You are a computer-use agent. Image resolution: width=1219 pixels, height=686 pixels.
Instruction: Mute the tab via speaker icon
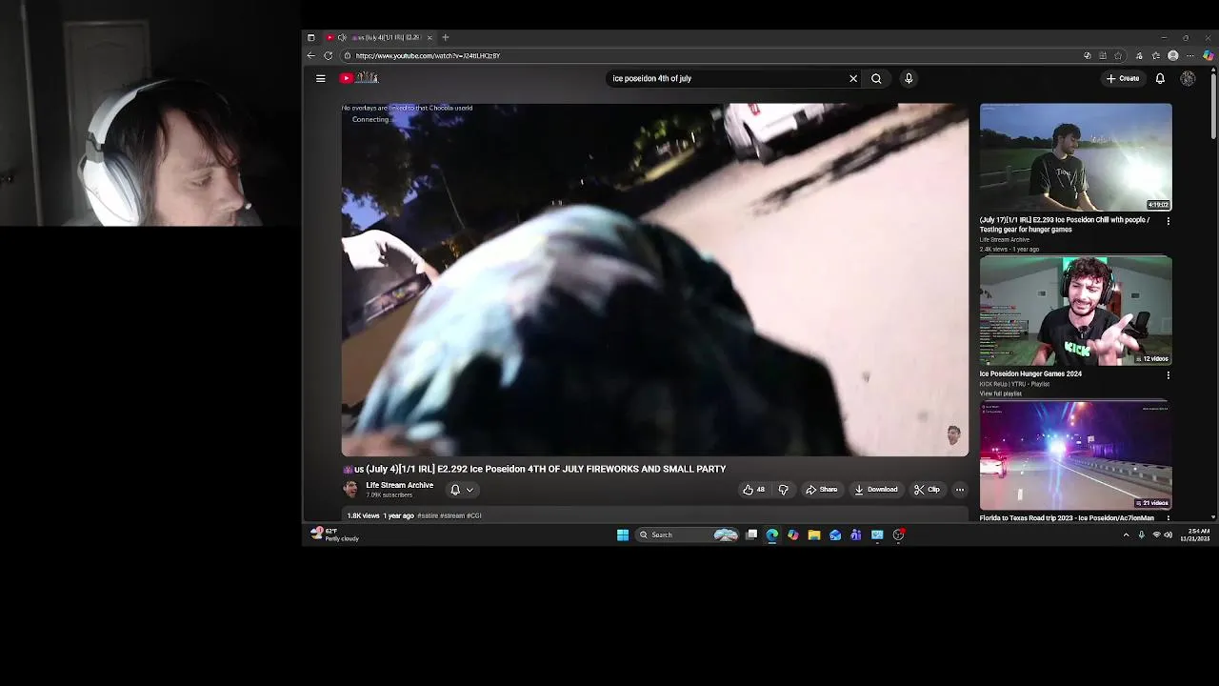[x=342, y=37]
